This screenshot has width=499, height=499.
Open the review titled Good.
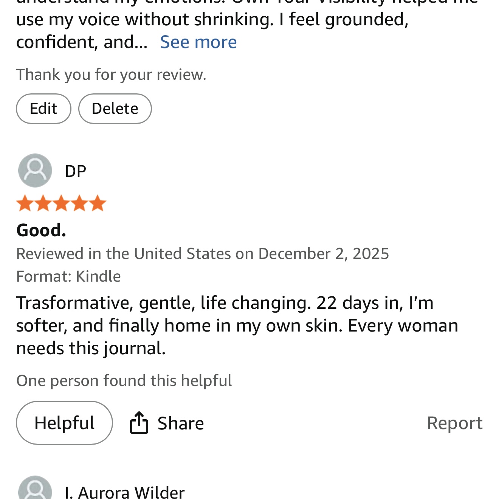[x=41, y=230]
